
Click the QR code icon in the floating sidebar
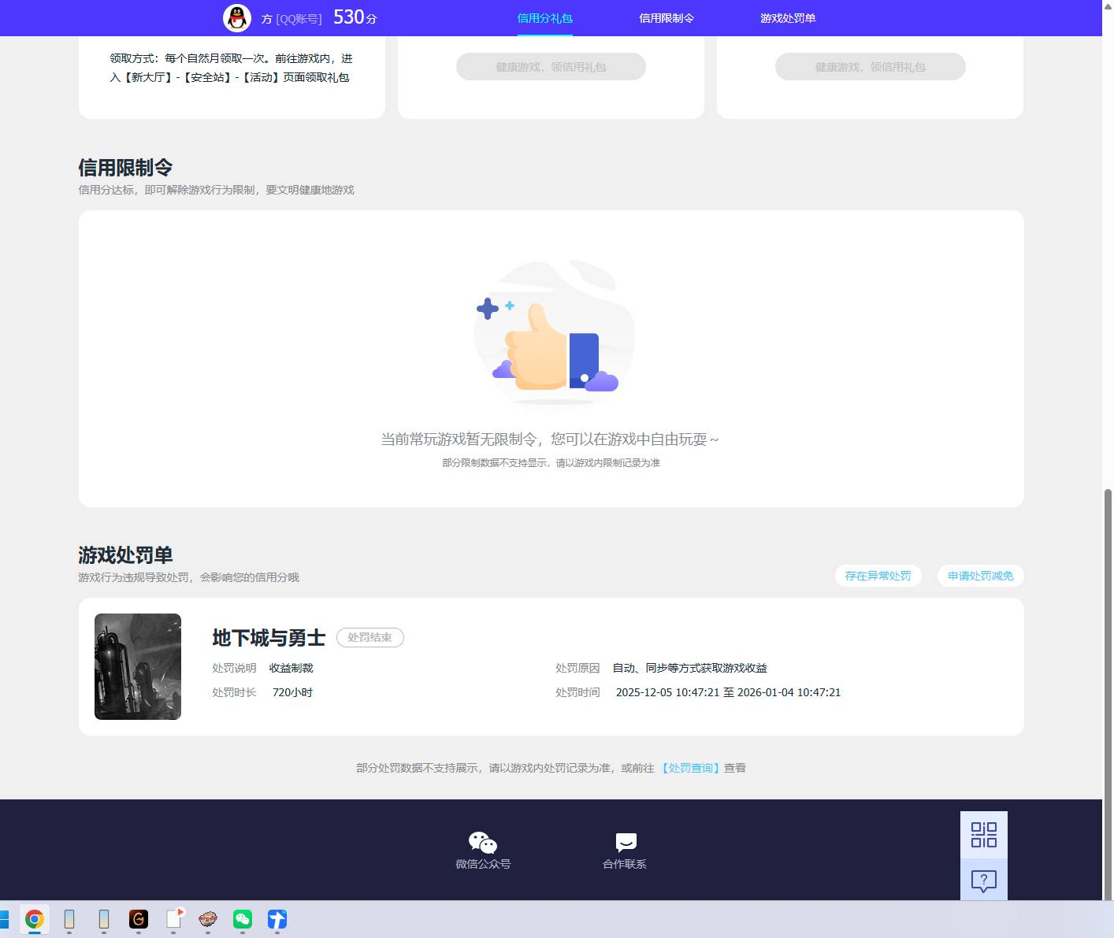coord(983,833)
